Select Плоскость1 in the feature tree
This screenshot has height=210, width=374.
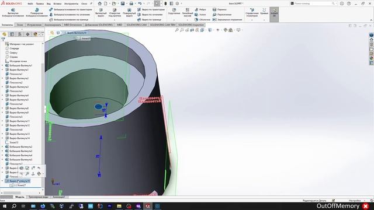(x=16, y=74)
